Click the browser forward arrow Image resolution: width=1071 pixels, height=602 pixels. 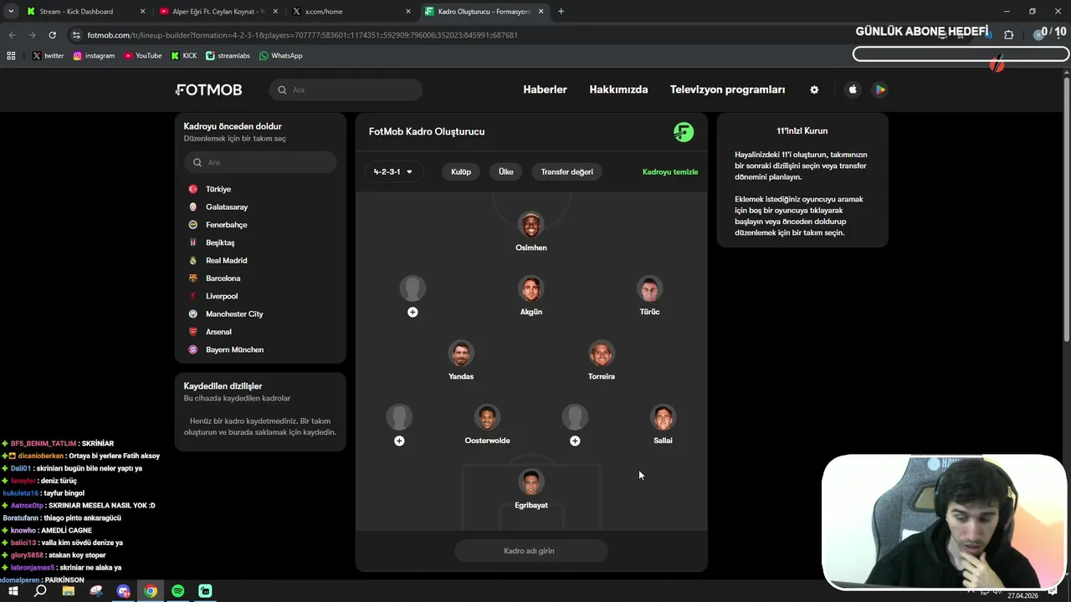pos(32,35)
